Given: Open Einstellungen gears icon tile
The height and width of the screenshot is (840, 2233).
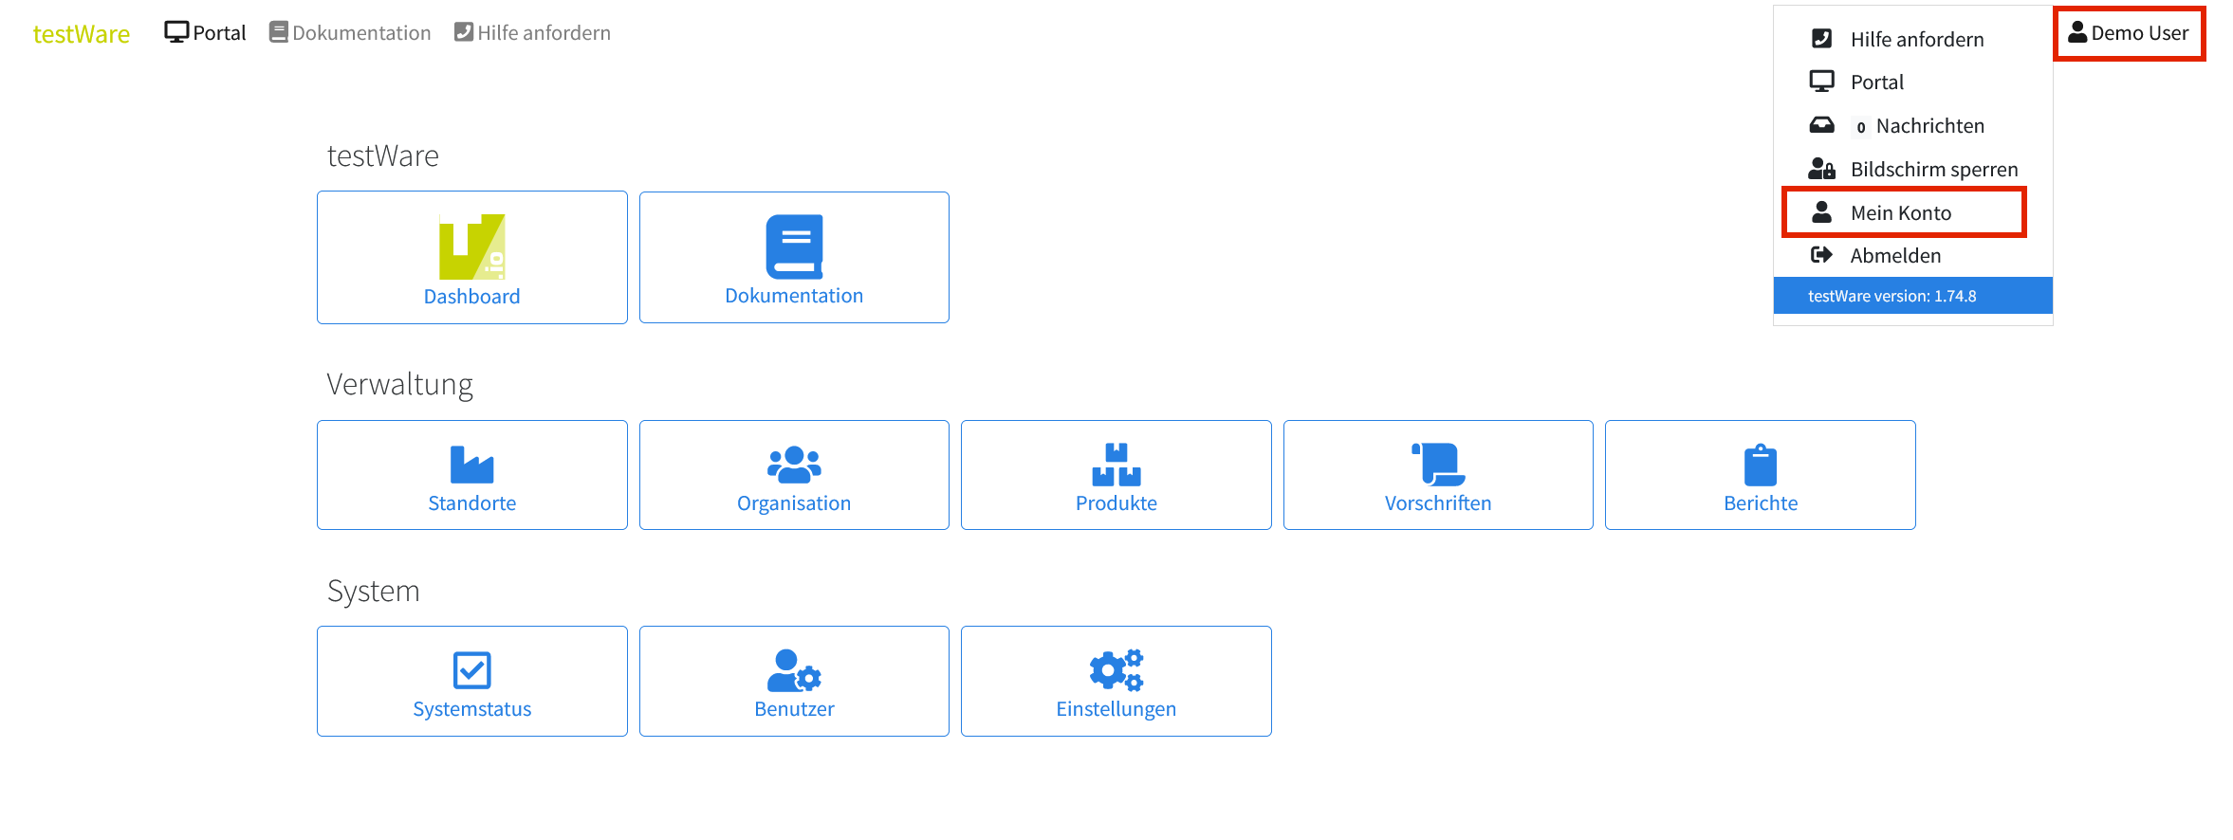Looking at the screenshot, I should pyautogui.click(x=1116, y=681).
